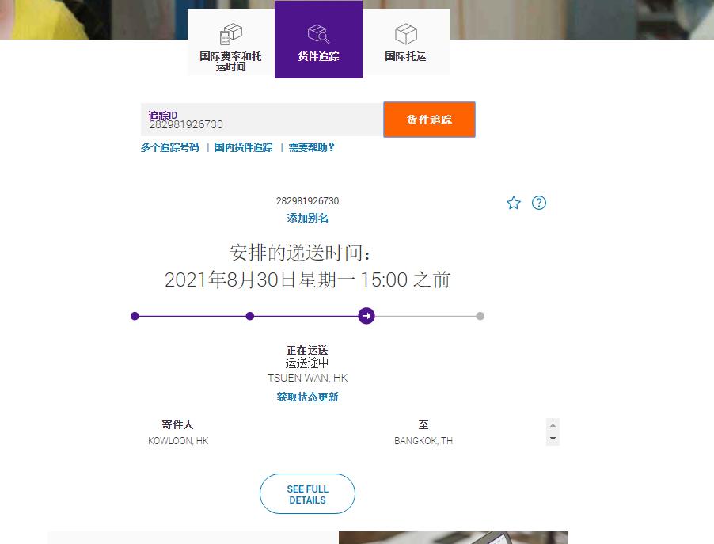Click the first completed dot on the progress tracker
Image resolution: width=714 pixels, height=544 pixels.
(135, 316)
